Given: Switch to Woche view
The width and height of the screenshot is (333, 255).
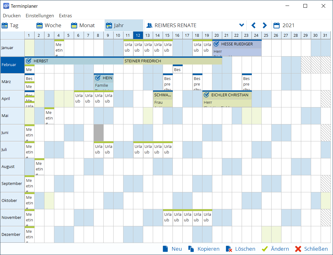Looking at the screenshot, I should tap(49, 25).
